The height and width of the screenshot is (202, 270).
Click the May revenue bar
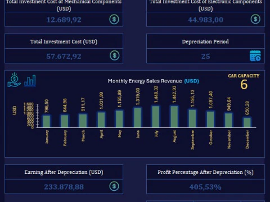(119, 119)
